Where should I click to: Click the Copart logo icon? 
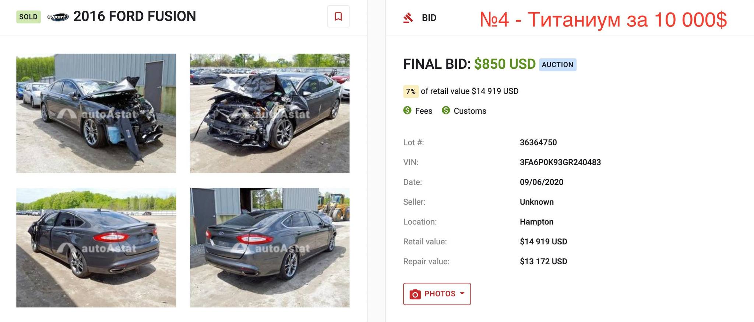click(58, 17)
